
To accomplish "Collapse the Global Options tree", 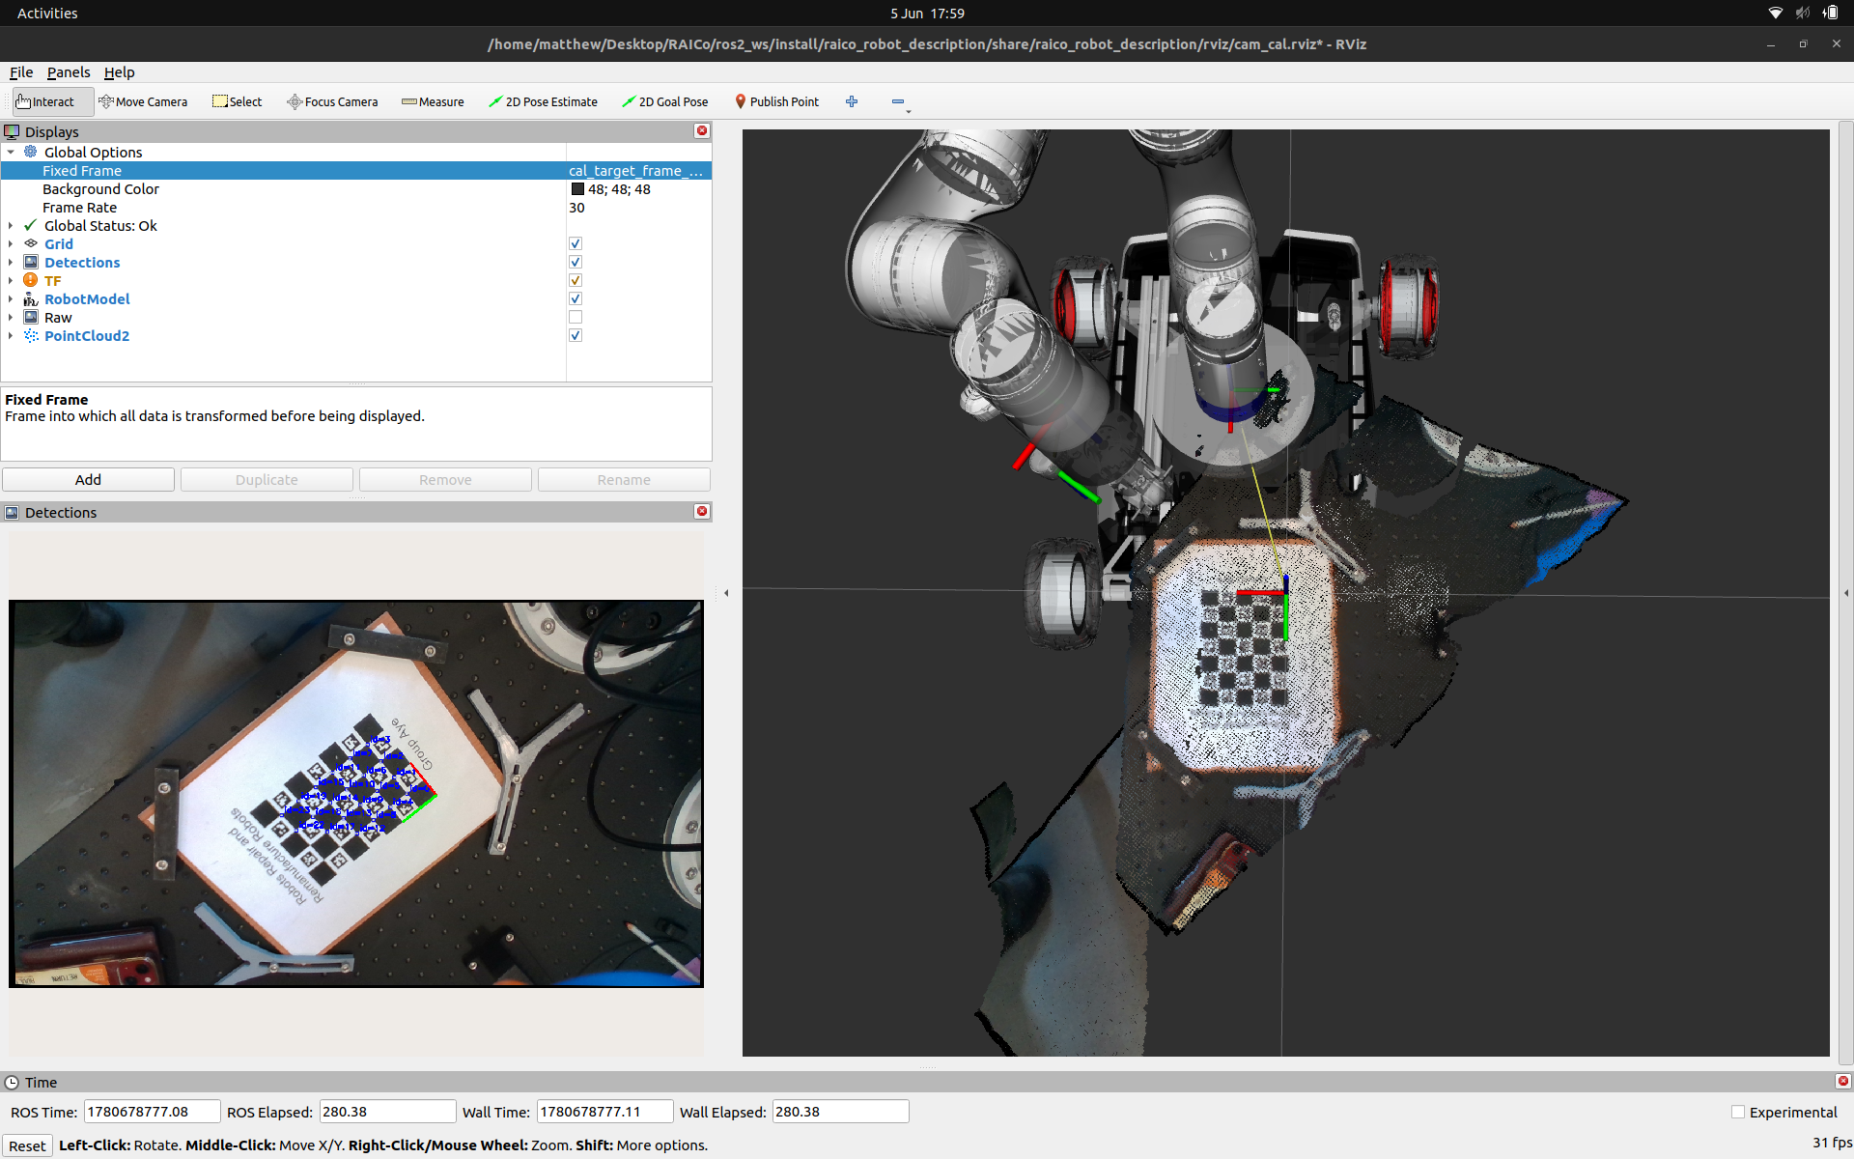I will click(x=11, y=152).
